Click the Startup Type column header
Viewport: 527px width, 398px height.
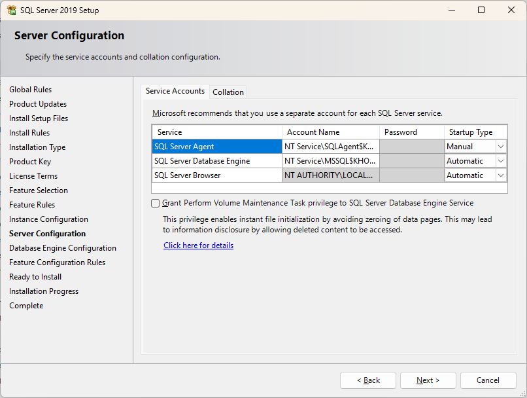tap(475, 132)
